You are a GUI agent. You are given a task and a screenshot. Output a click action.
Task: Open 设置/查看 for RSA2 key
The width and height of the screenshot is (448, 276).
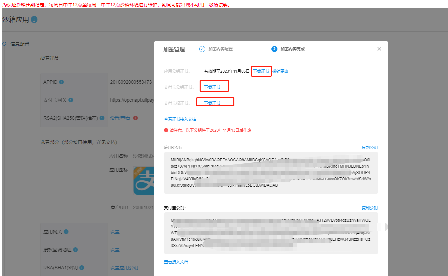120,118
